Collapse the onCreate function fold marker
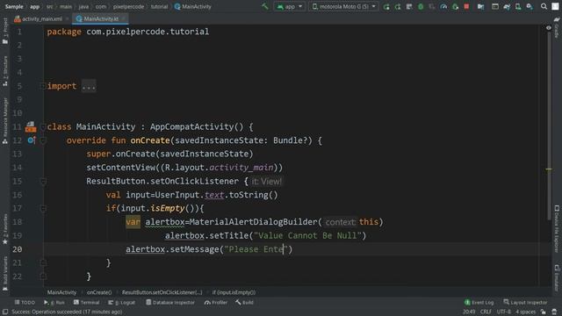 click(x=43, y=140)
